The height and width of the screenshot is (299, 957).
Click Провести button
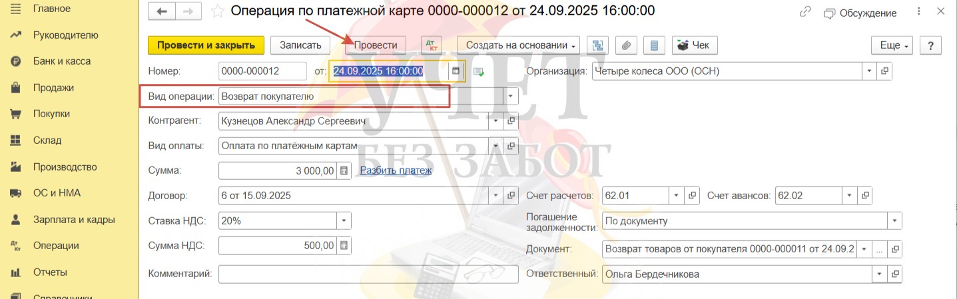(376, 45)
